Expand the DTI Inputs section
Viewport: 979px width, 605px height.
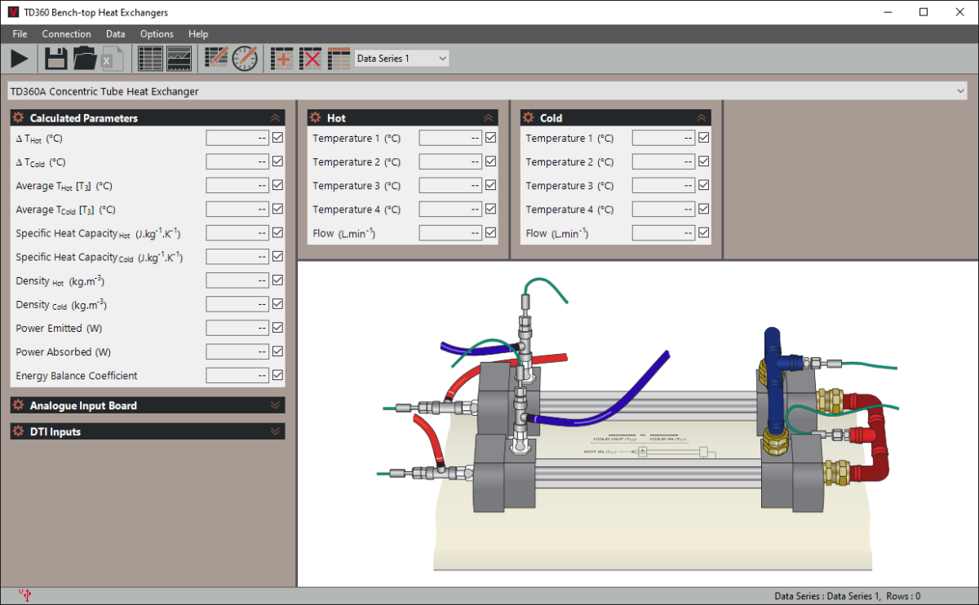148,431
